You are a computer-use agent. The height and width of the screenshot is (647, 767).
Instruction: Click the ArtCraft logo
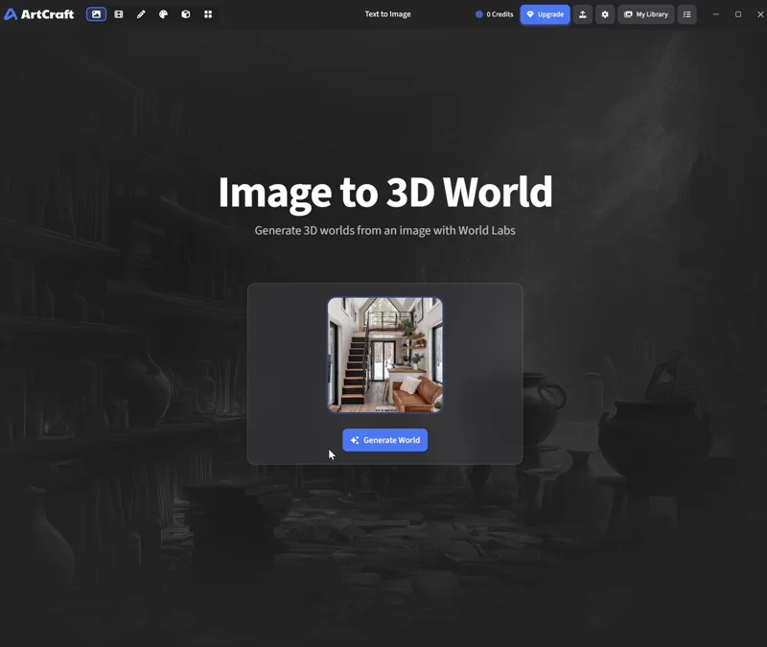[x=40, y=14]
